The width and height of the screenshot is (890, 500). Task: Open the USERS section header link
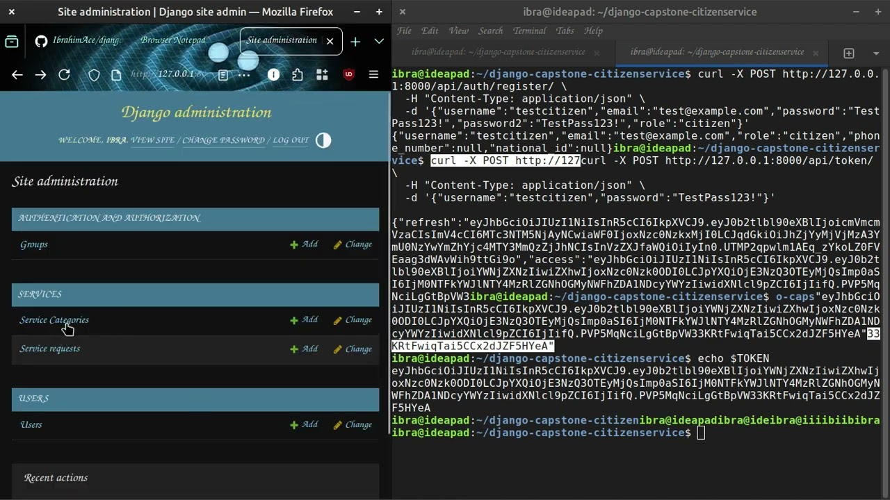(33, 399)
